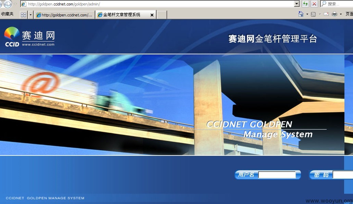This screenshot has height=204, width=353.
Task: Click the address bar URL field
Action: pyautogui.click(x=157, y=4)
